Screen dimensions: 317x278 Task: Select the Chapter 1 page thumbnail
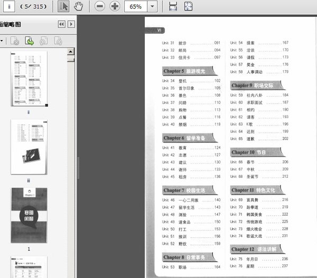(29, 215)
